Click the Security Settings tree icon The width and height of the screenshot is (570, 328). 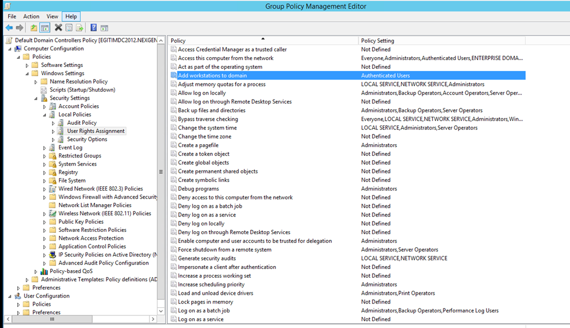[44, 98]
